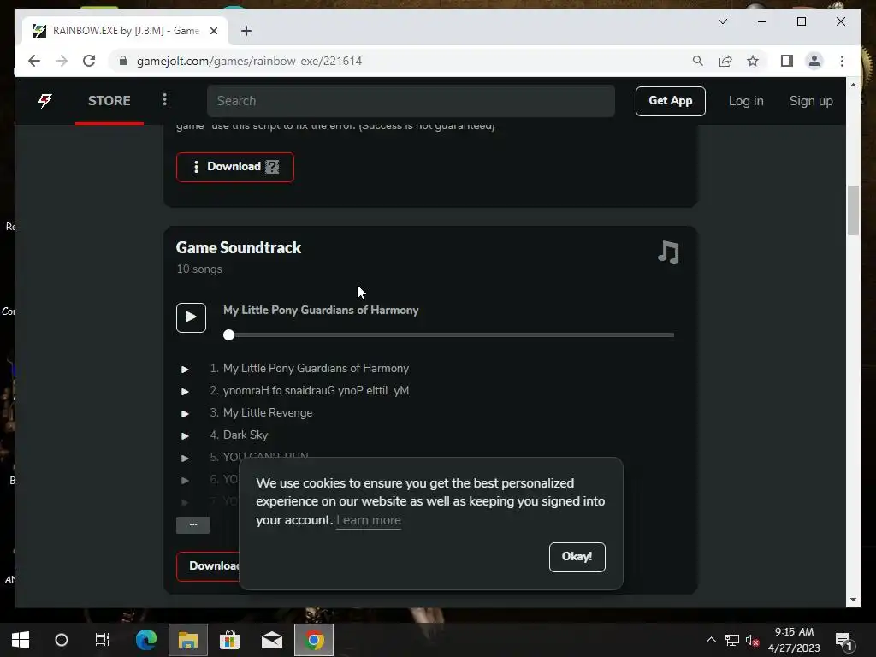Focus the Game Jolt Search field
Viewport: 876px width, 657px height.
411,101
